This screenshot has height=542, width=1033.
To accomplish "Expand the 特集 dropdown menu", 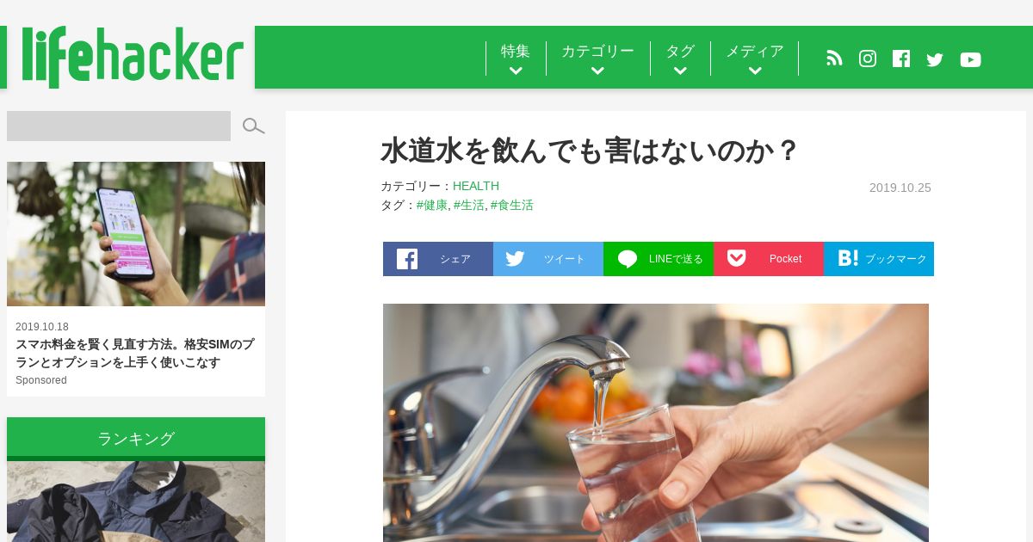I will point(516,59).
